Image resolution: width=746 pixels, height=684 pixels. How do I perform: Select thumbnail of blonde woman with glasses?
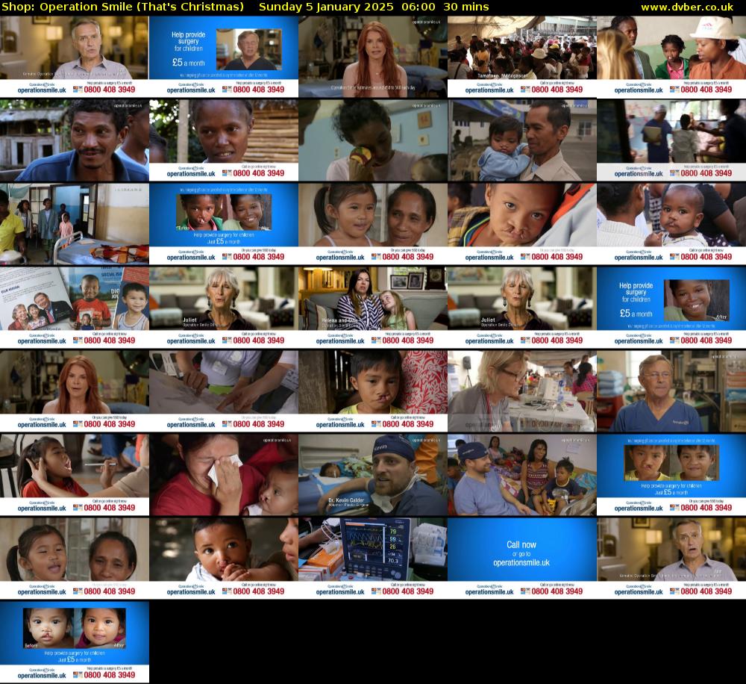tap(522, 391)
